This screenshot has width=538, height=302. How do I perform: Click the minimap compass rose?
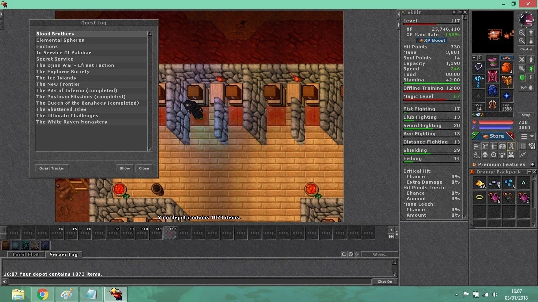click(526, 19)
